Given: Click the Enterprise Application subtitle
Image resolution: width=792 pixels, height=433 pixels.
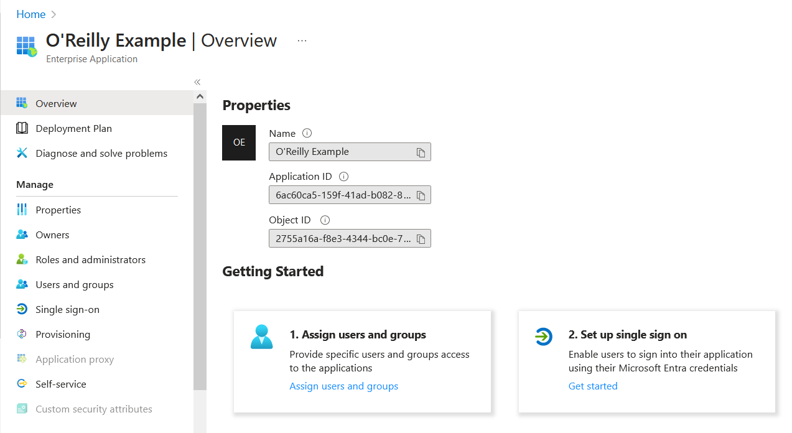Looking at the screenshot, I should 91,59.
